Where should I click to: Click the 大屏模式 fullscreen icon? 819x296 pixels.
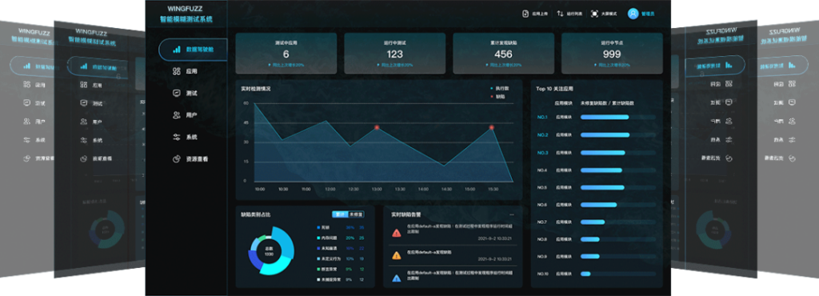(x=594, y=14)
